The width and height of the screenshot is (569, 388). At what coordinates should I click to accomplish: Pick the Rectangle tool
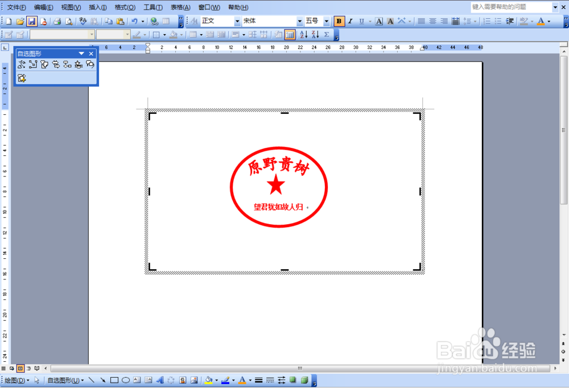(x=116, y=379)
